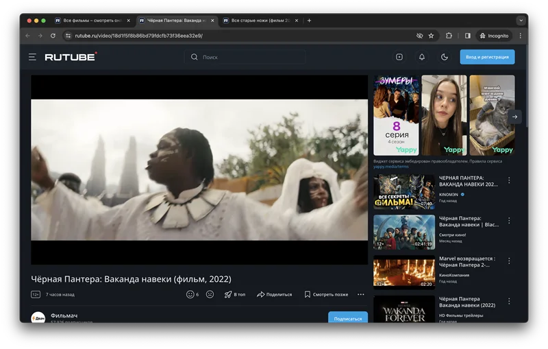Viewport: 548px width, 349px height.
Task: Click the RUTUBE logo
Action: 71,57
